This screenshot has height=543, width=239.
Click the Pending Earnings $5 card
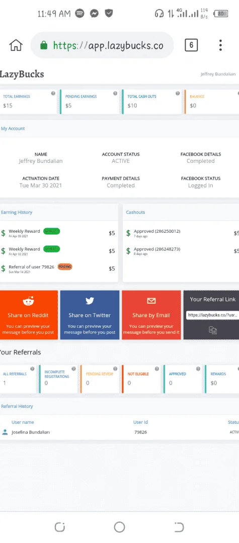90,102
